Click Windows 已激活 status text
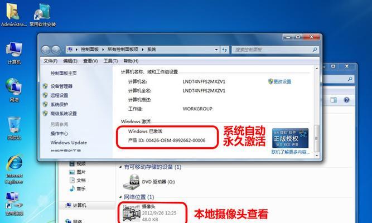Image resolution: width=372 pixels, height=223 pixels. pyautogui.click(x=145, y=131)
